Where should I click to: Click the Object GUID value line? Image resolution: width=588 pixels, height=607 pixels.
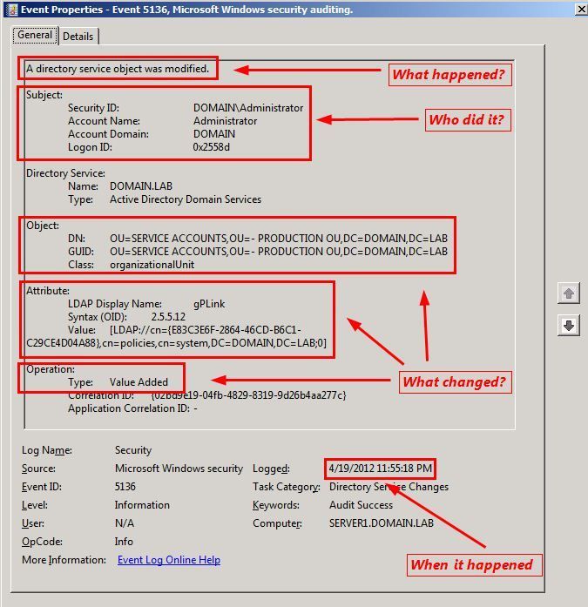[279, 252]
